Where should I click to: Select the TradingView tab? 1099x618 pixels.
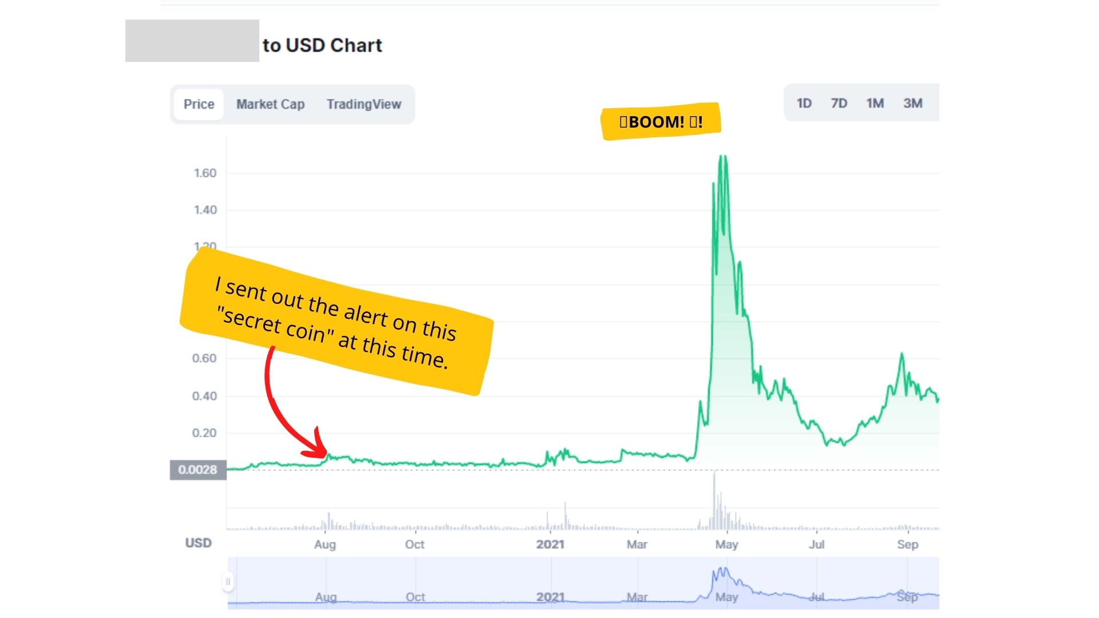coord(364,104)
